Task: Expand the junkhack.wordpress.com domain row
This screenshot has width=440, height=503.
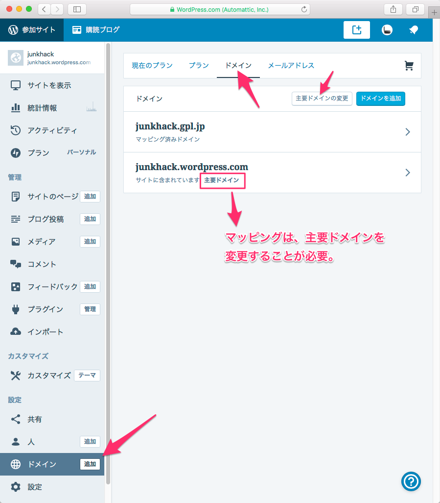Action: tap(407, 173)
